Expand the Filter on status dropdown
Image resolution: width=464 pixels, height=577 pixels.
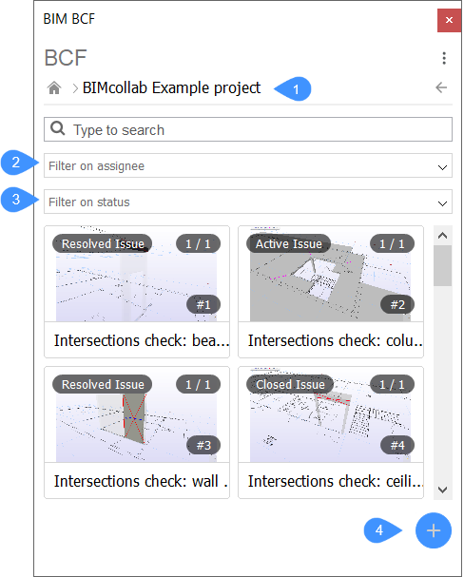(248, 202)
